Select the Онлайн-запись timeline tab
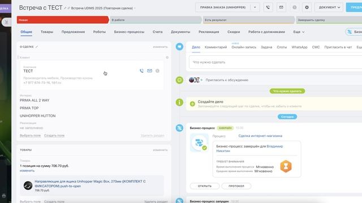Screen dimensions: 362x203 (244, 47)
